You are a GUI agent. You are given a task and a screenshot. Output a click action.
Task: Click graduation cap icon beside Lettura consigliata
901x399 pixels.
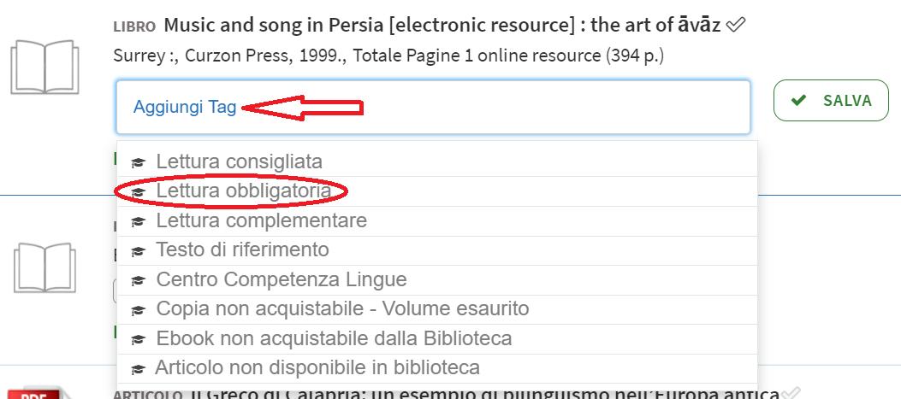pyautogui.click(x=137, y=162)
